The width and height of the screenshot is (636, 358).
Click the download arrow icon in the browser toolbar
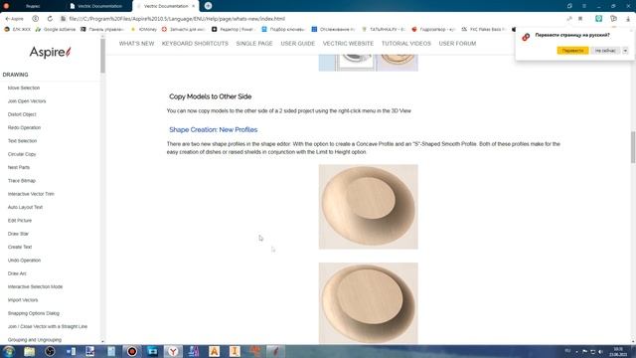[x=628, y=19]
